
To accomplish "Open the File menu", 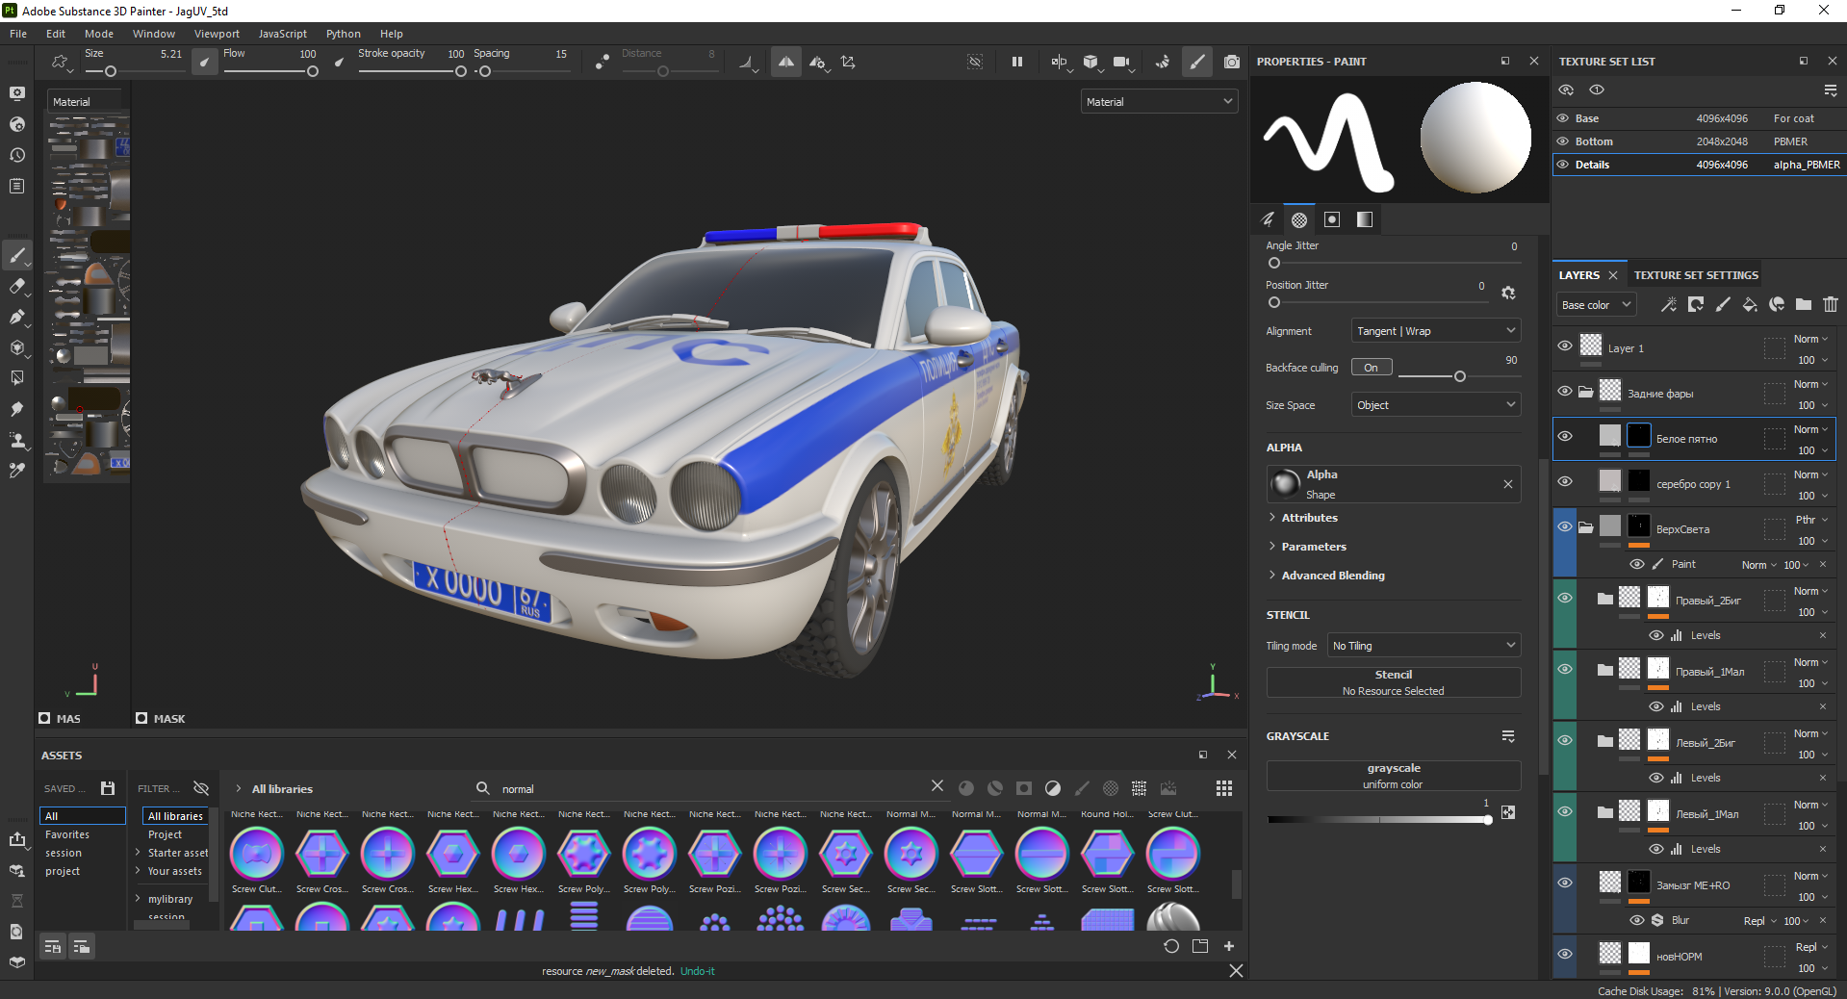I will point(18,34).
